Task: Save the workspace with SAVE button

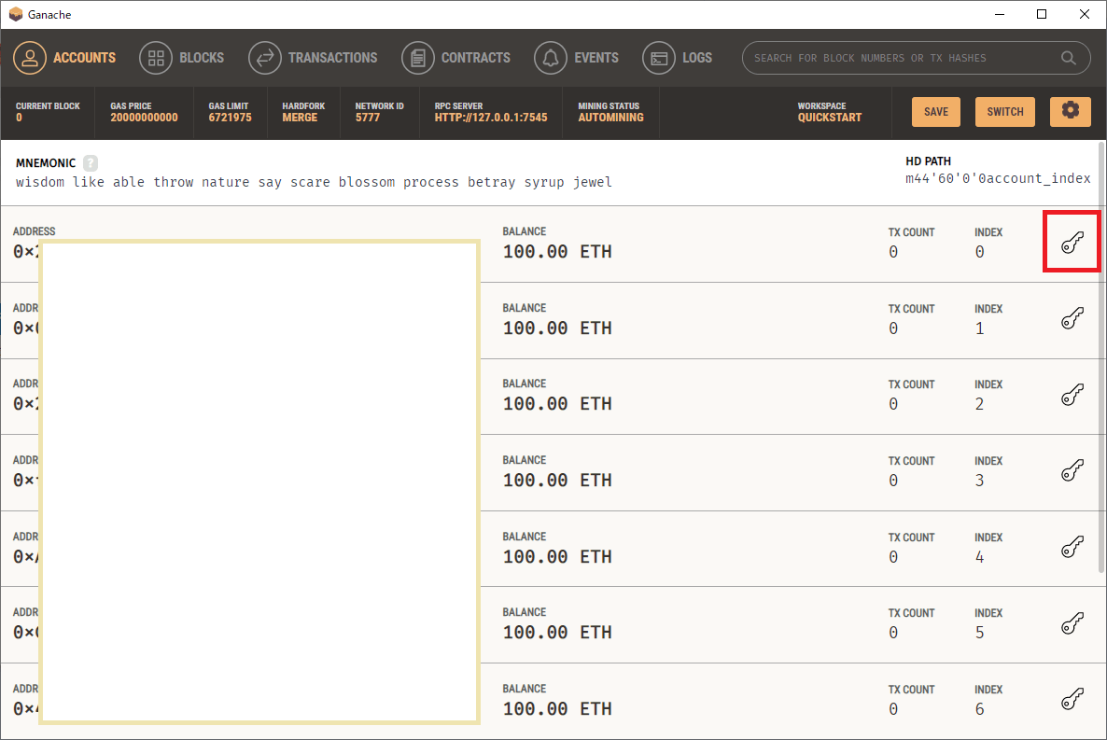Action: pyautogui.click(x=935, y=112)
